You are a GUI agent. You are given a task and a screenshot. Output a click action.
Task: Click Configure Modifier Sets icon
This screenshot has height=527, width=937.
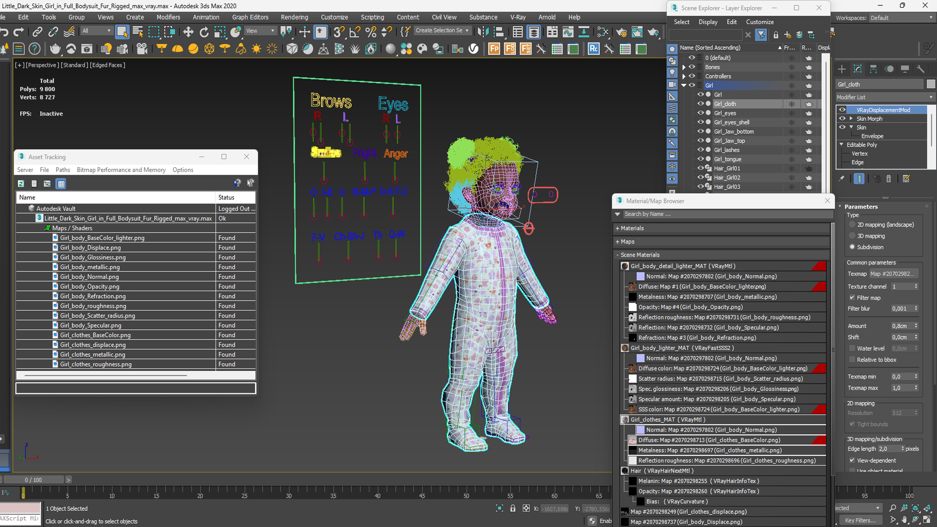tap(906, 179)
